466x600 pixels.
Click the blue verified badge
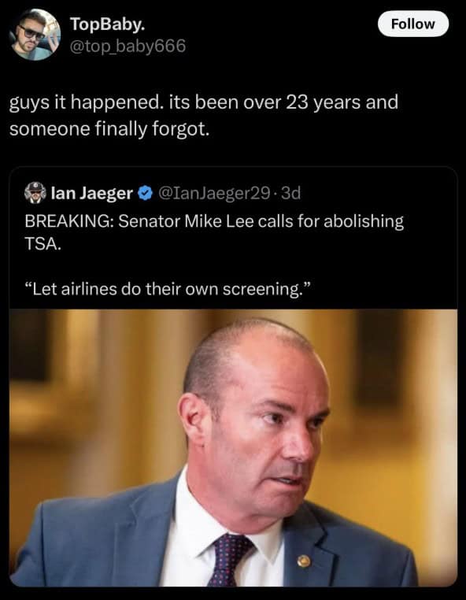click(x=145, y=193)
